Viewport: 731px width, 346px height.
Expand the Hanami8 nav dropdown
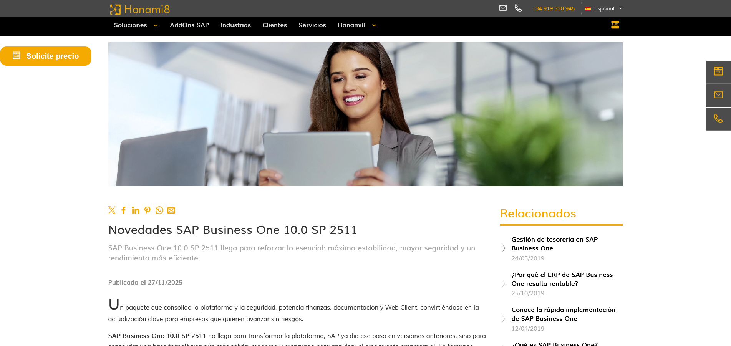[x=357, y=25]
